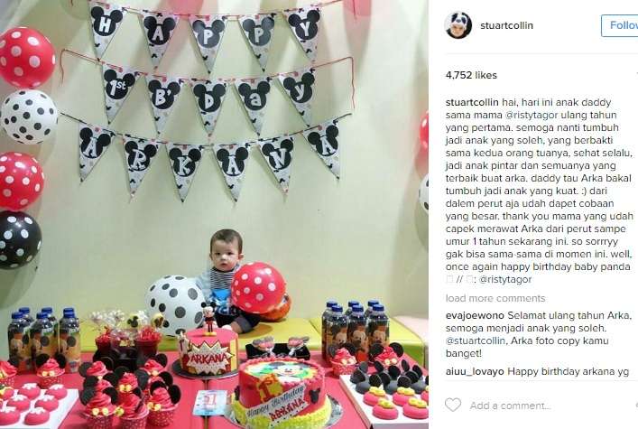Click the ARKANA name cake
The image size is (638, 429).
click(208, 351)
